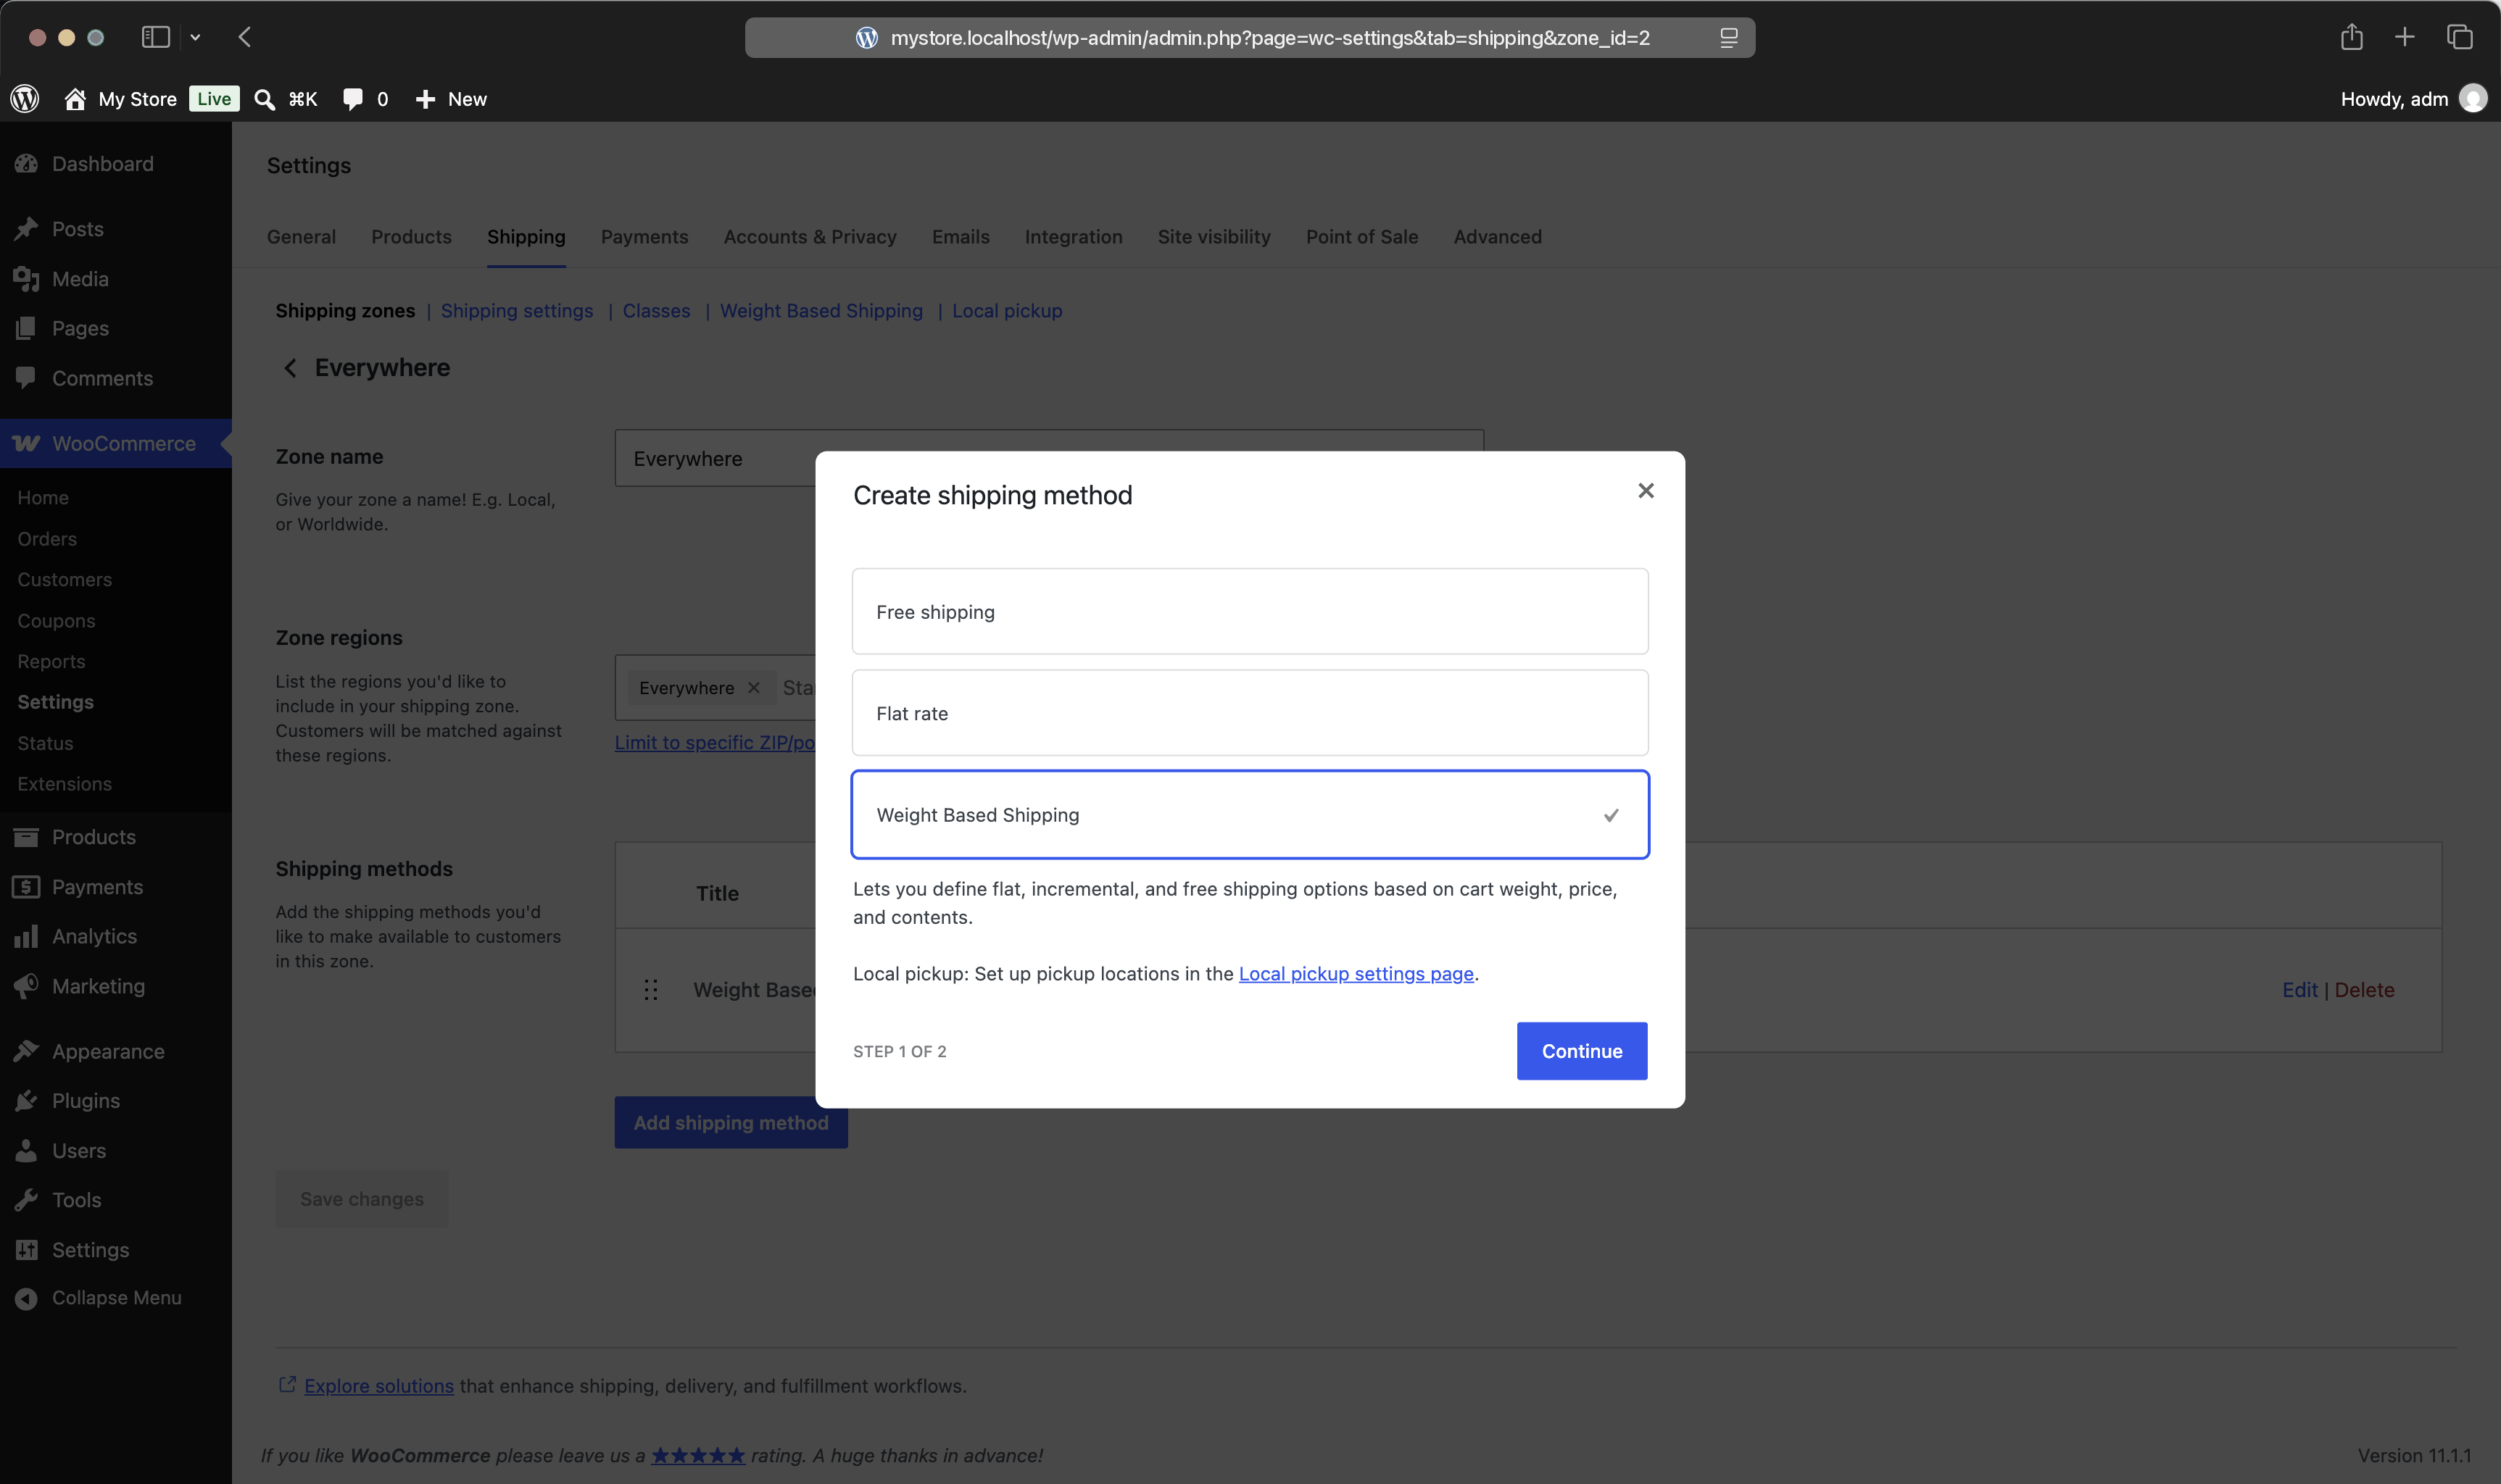The height and width of the screenshot is (1484, 2501).
Task: Open the search command palette icon
Action: pyautogui.click(x=264, y=99)
